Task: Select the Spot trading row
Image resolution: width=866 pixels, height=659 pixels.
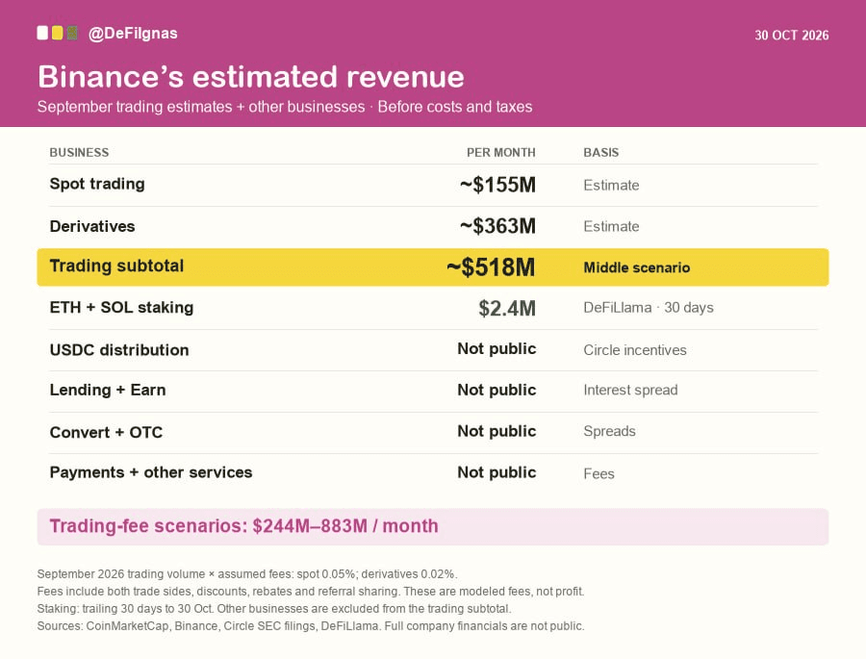Action: (433, 185)
